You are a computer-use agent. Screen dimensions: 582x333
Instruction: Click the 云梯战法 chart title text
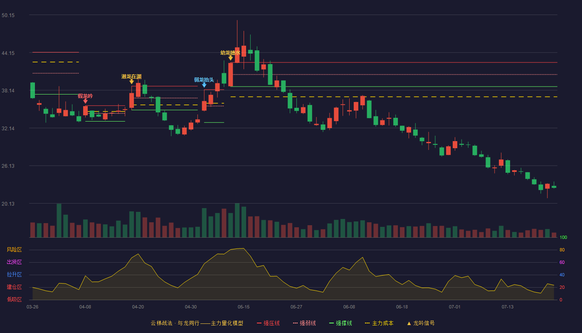tap(197, 323)
